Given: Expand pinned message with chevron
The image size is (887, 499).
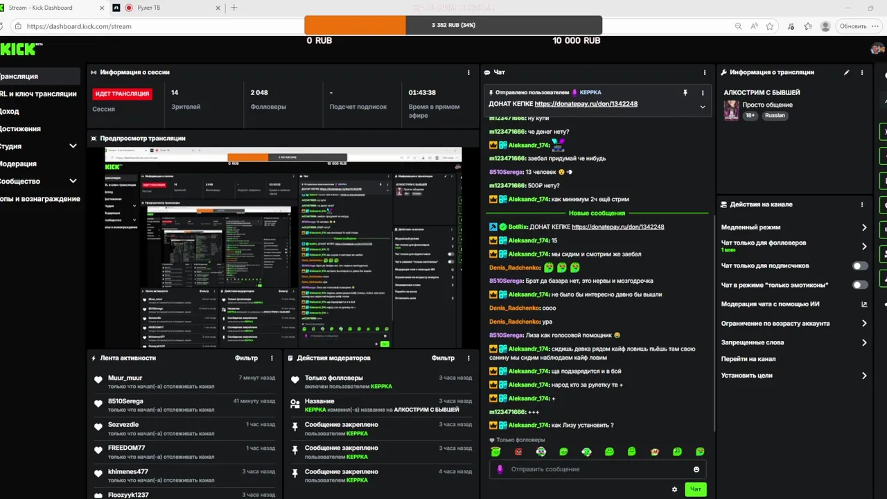Looking at the screenshot, I should [703, 107].
